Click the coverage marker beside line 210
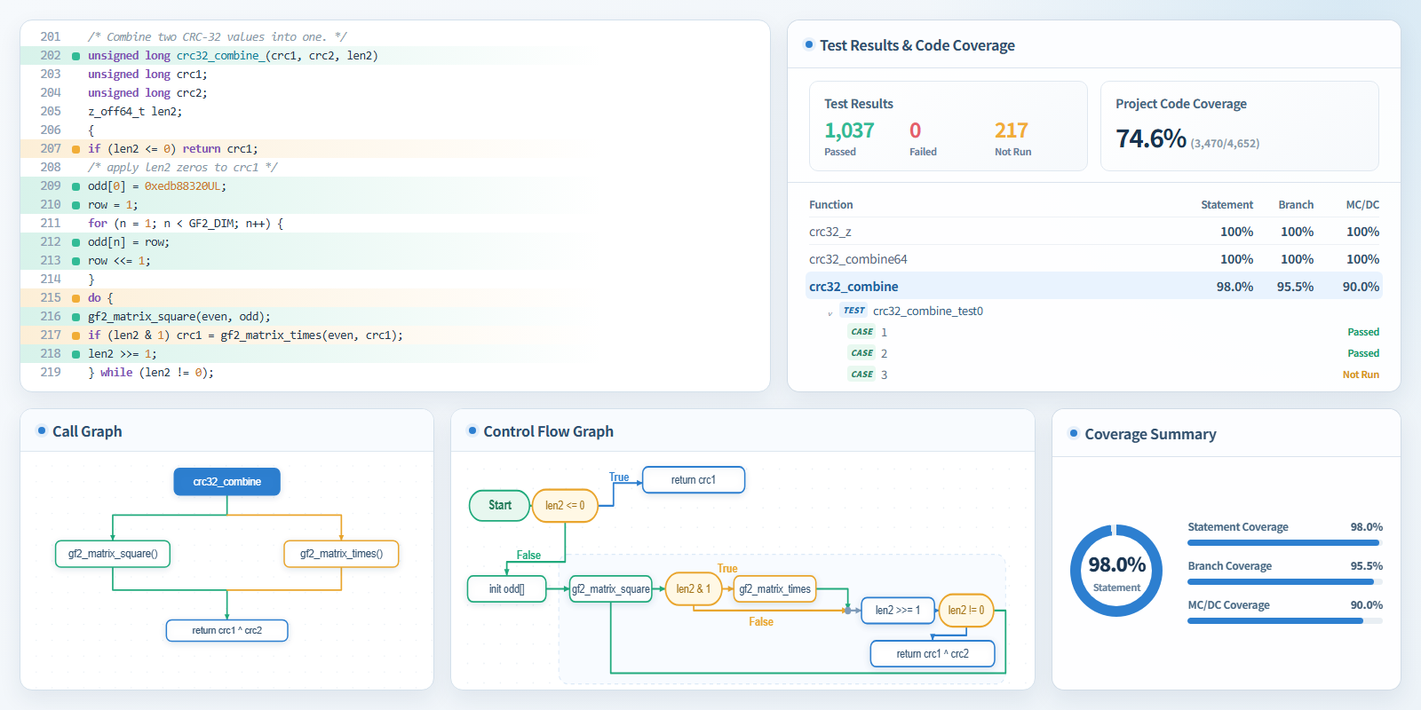1421x710 pixels. (x=75, y=205)
